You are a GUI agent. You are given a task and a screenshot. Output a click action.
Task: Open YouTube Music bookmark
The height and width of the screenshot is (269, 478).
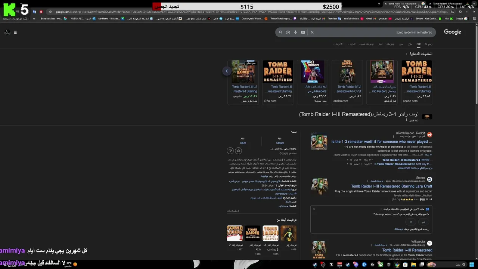[x=354, y=19]
